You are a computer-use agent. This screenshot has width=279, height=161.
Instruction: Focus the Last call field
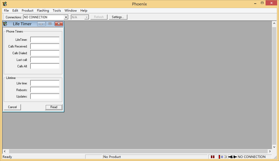(x=45, y=60)
